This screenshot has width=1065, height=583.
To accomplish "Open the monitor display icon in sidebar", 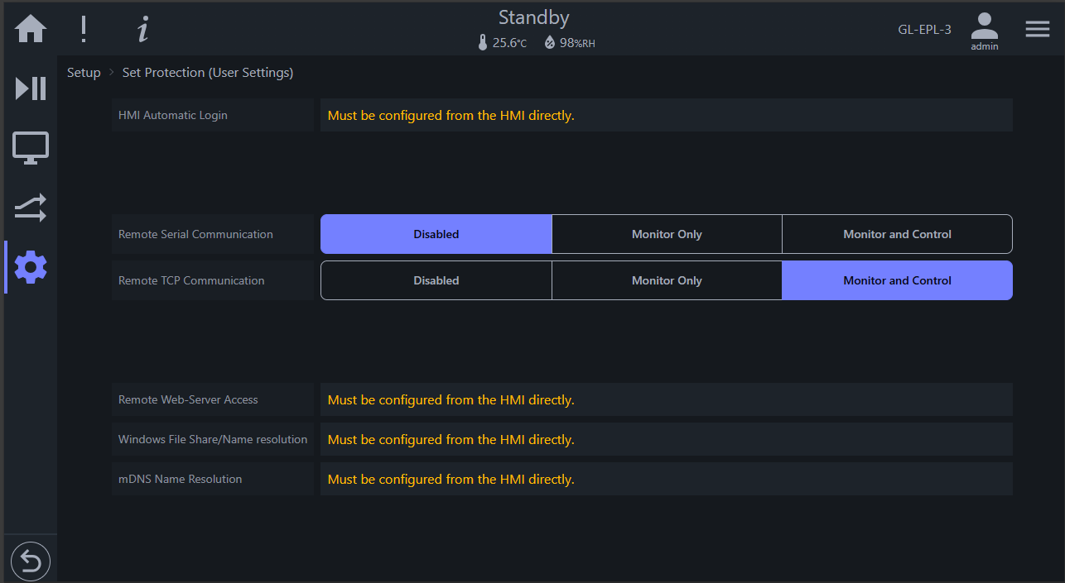I will tap(31, 148).
